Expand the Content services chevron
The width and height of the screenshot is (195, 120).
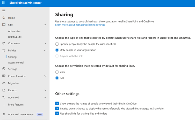point(45,76)
